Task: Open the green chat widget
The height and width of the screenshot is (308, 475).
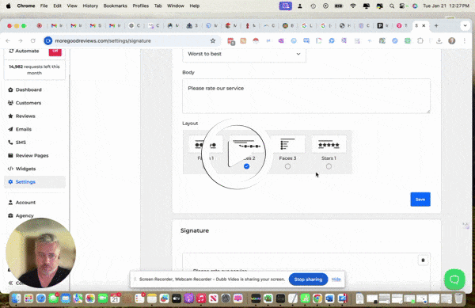Action: click(x=454, y=279)
